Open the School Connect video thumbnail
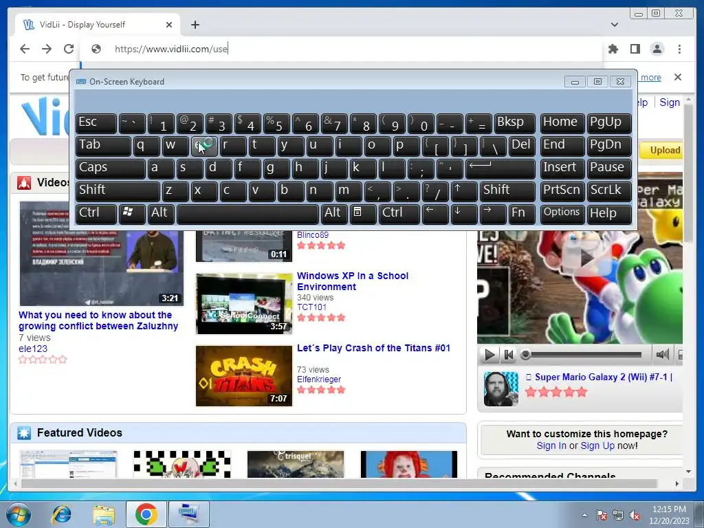 pos(244,303)
